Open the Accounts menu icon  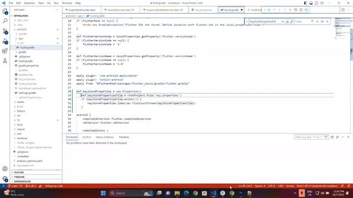5,169
